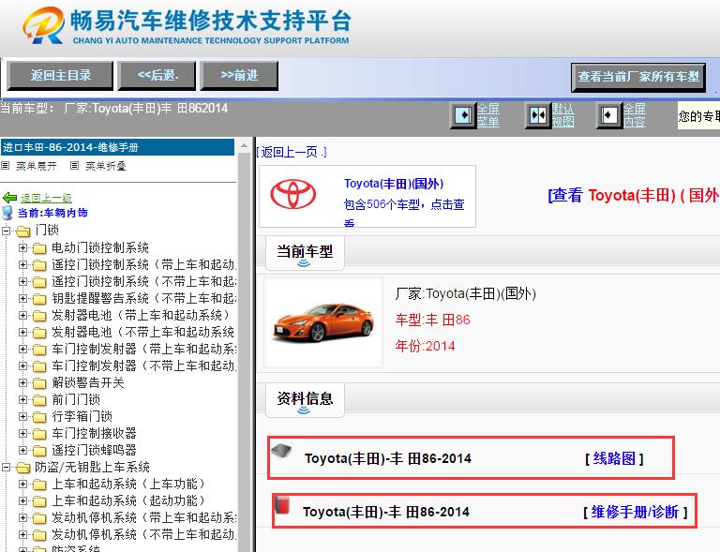This screenshot has width=720, height=552.
Task: Expand the 解锁警告开关 node
Action: [x=22, y=382]
